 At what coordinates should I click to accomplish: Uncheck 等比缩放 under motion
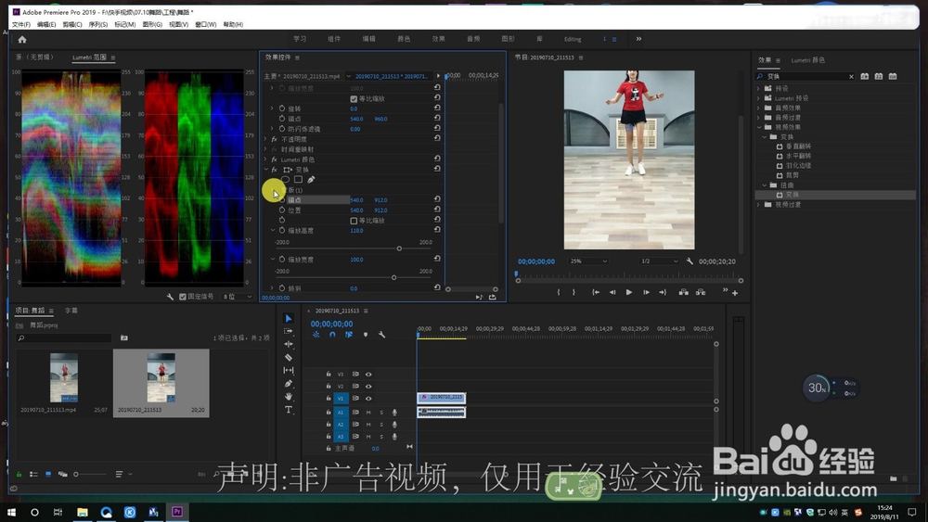click(x=354, y=98)
